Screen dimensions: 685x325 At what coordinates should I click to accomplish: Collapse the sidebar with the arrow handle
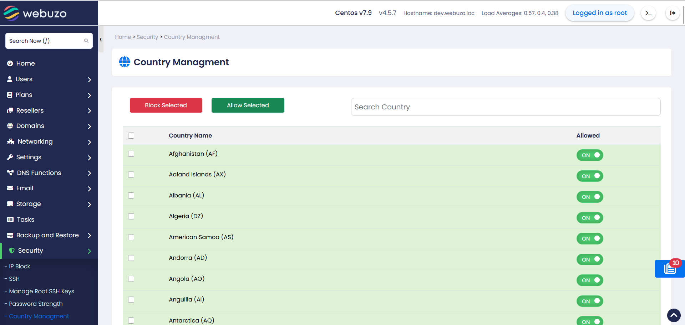(101, 40)
